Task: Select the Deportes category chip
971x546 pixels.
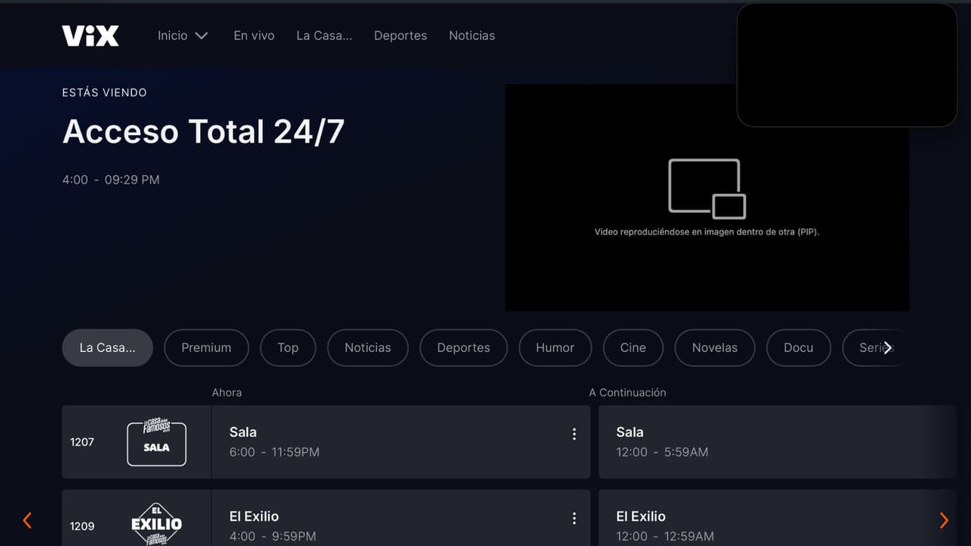Action: 464,347
